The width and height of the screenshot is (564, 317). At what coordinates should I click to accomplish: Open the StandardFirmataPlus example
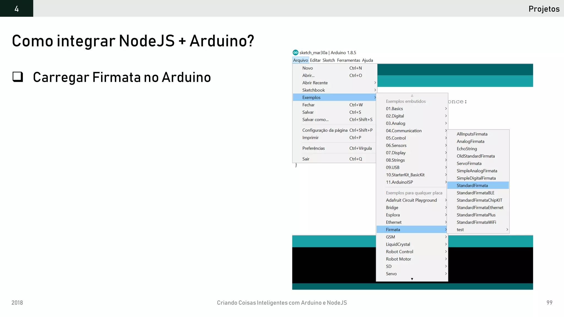(478, 215)
